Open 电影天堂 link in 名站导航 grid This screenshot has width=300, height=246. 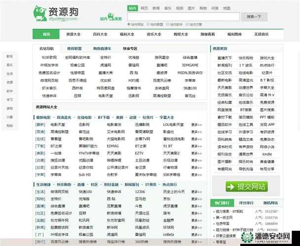[106, 96]
